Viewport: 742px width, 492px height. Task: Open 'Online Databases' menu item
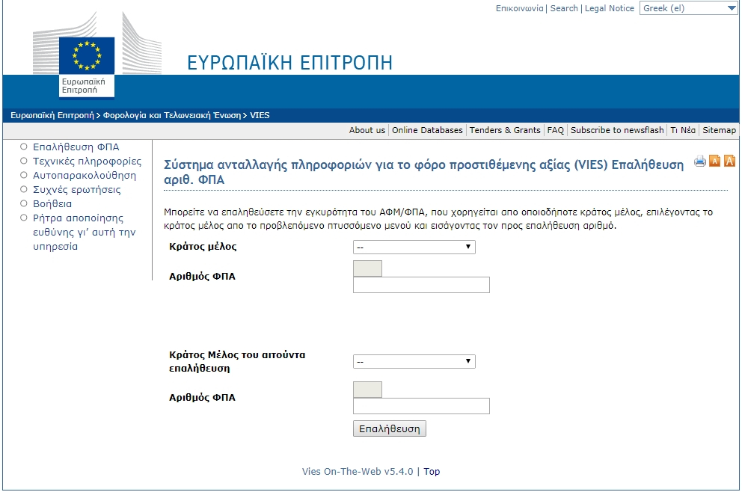coord(427,130)
